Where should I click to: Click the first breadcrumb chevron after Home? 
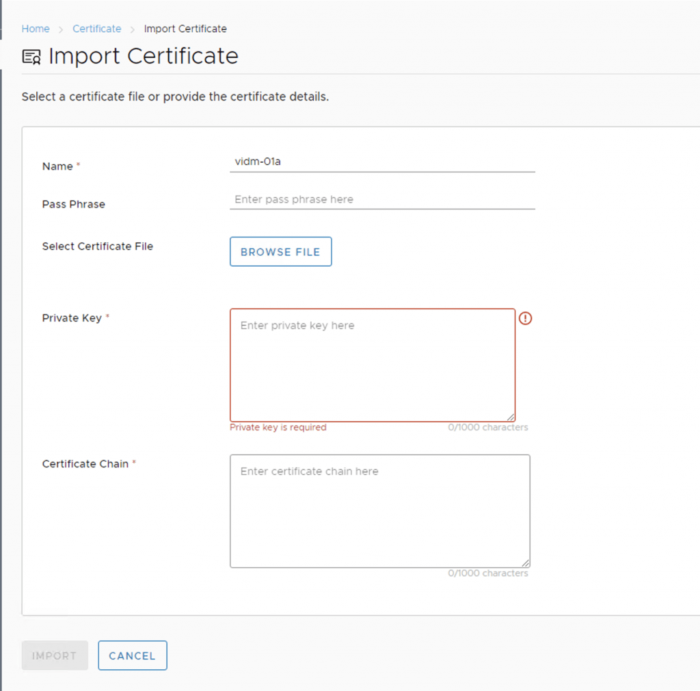tap(61, 29)
